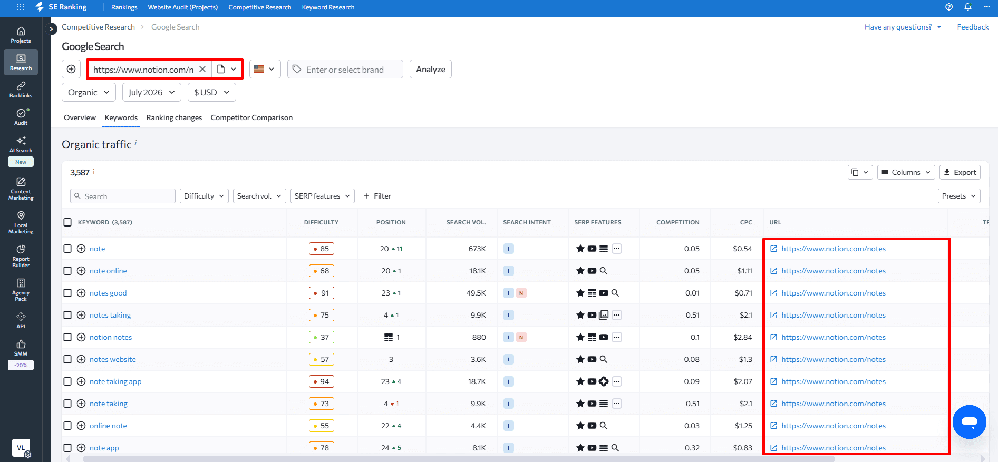The height and width of the screenshot is (462, 998).
Task: Check the 'notion notes' keyword row
Action: click(x=67, y=337)
